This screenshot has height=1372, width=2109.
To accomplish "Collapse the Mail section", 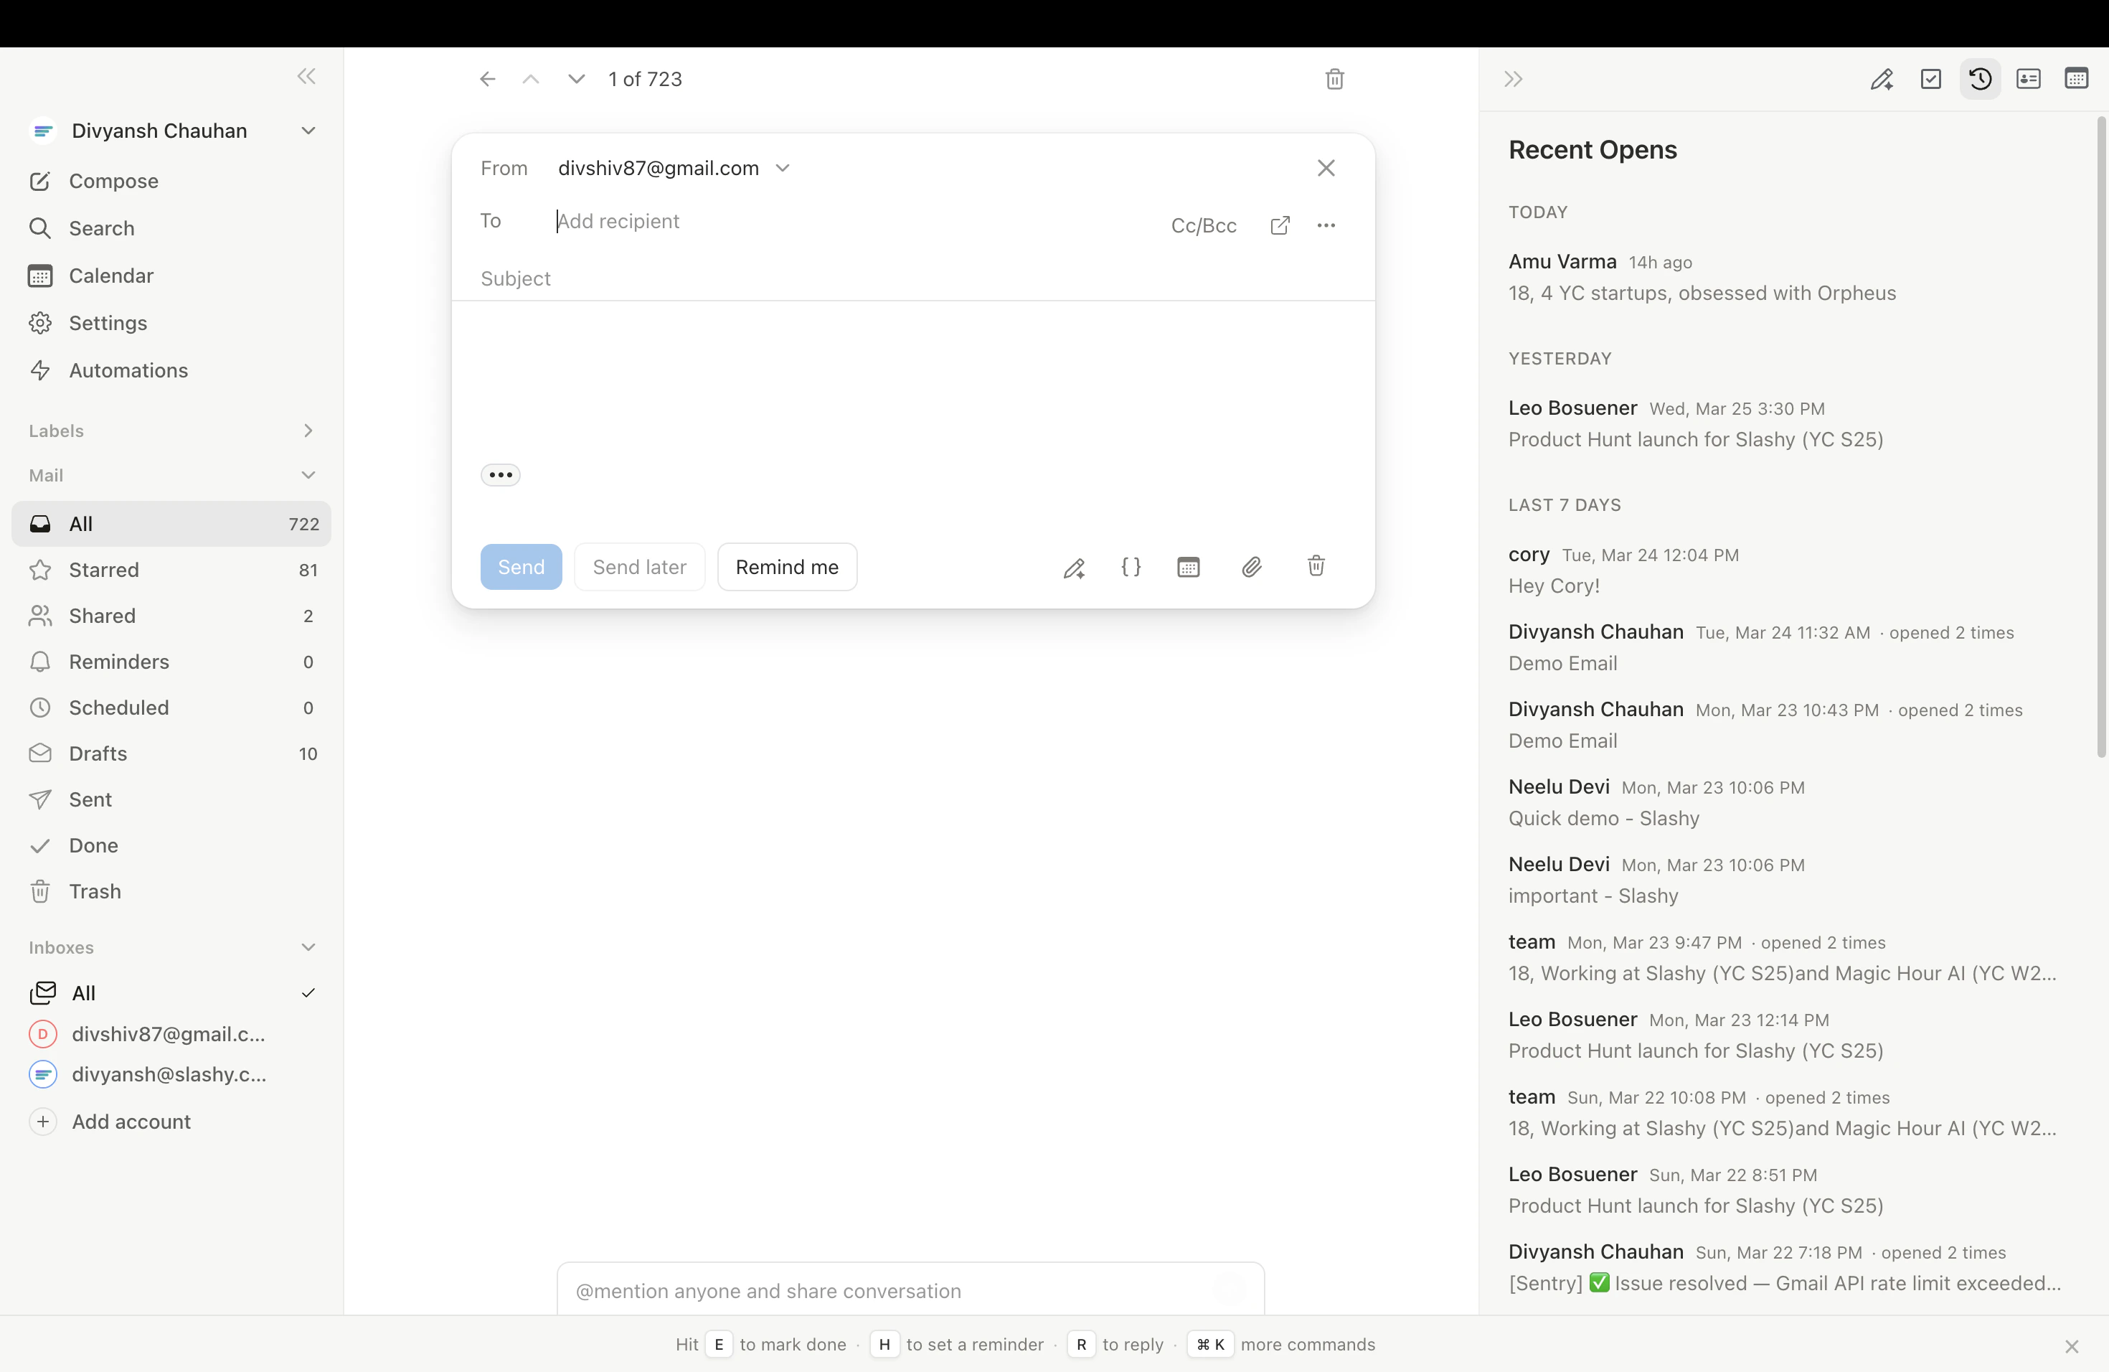I will (308, 475).
